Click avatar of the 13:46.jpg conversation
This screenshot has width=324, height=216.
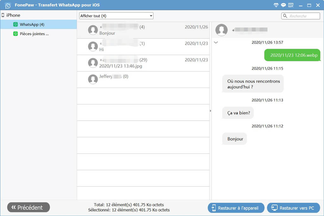[x=93, y=63]
